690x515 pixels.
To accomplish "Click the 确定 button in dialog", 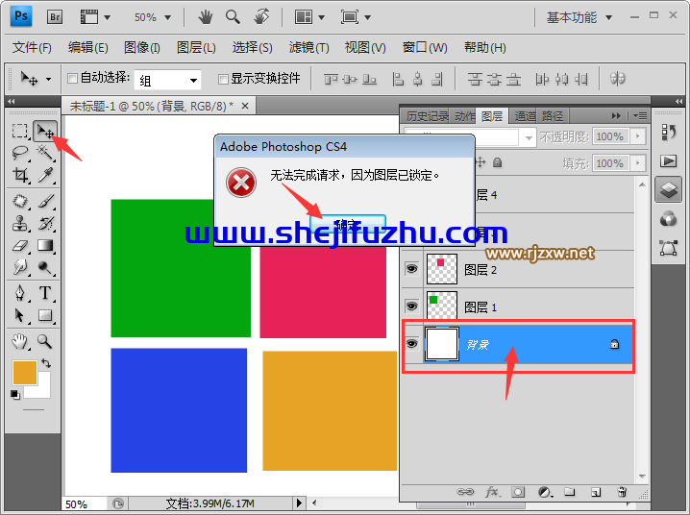I will [348, 223].
